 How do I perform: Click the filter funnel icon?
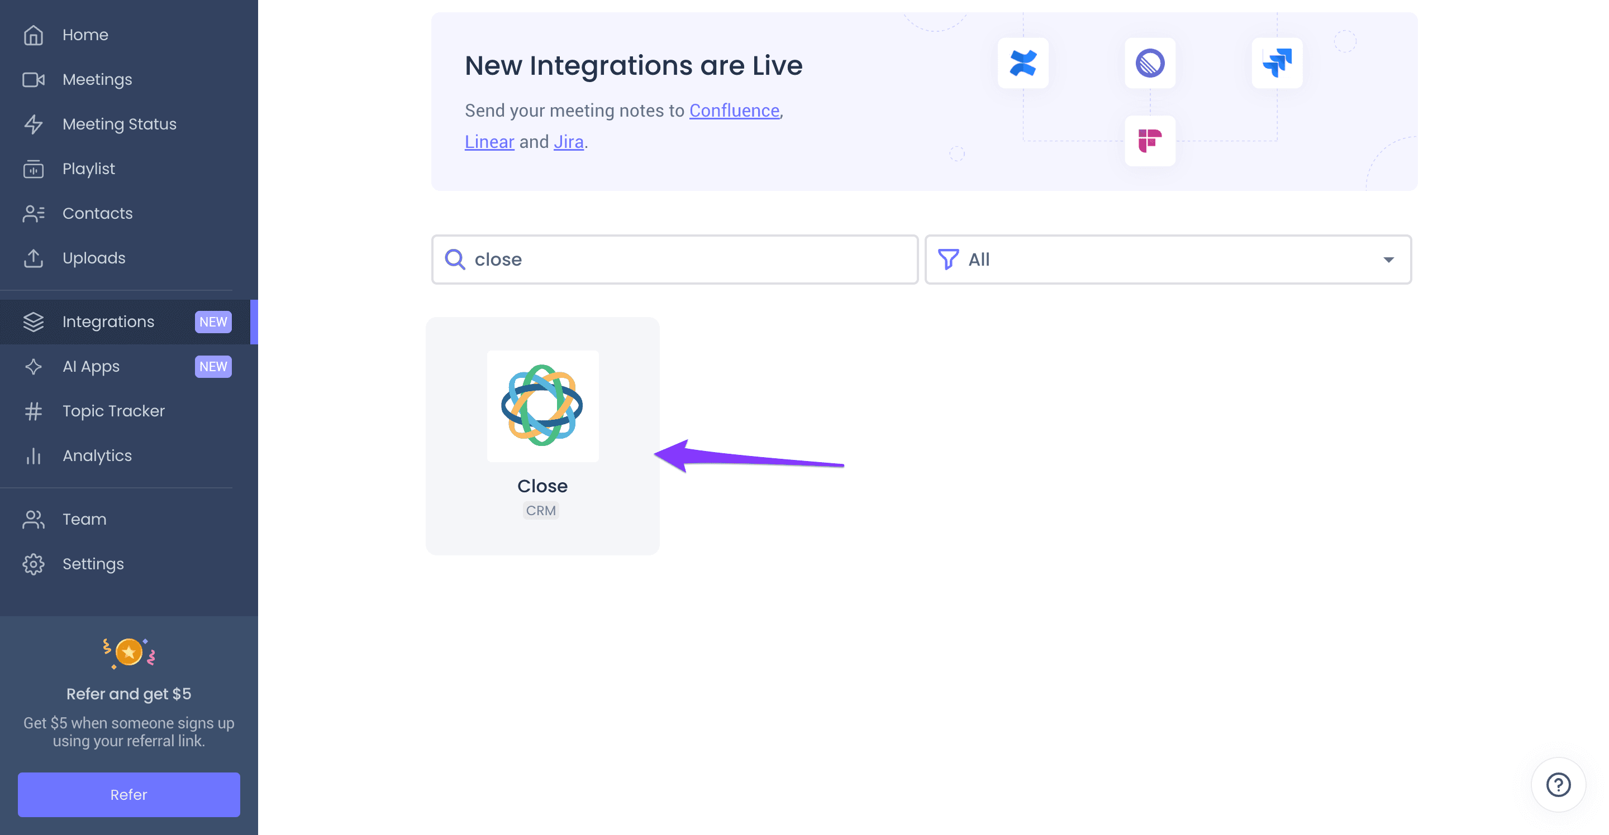(948, 260)
